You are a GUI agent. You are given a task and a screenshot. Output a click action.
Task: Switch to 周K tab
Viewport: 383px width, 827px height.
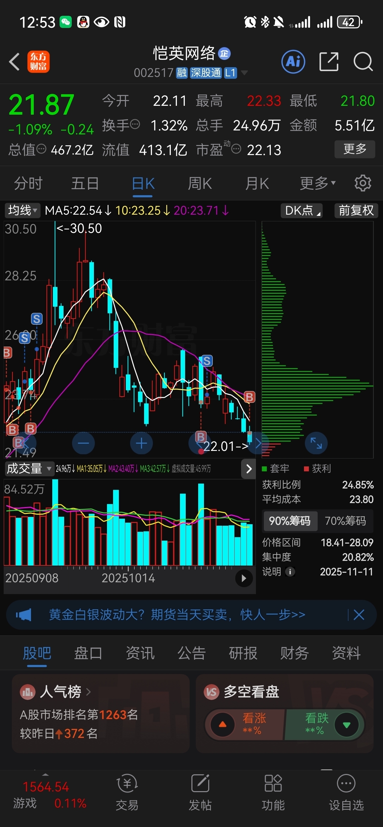[200, 183]
